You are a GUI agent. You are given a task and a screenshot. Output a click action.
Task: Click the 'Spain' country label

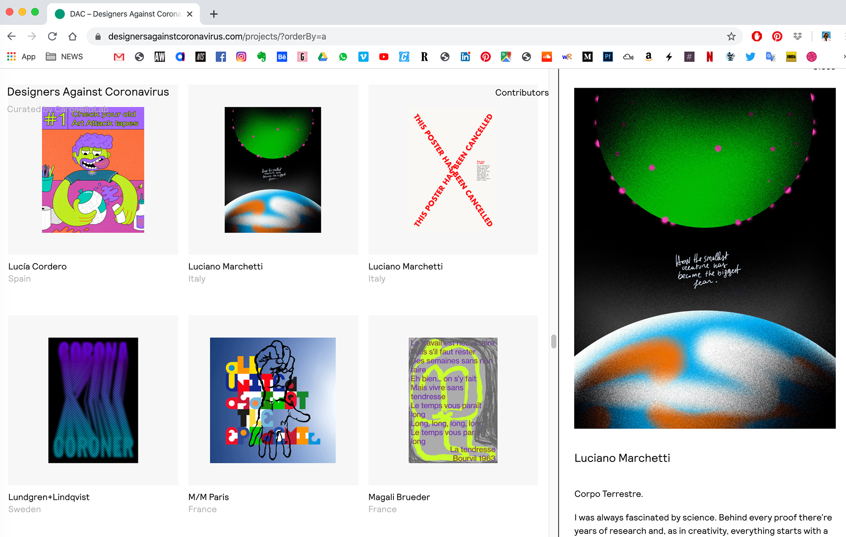(19, 279)
